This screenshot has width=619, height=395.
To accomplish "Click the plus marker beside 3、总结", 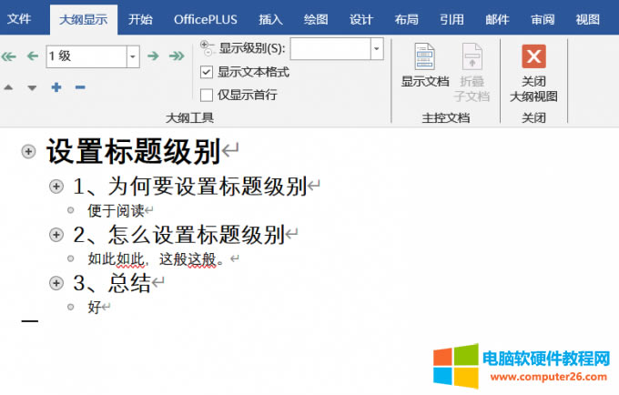I will pyautogui.click(x=56, y=283).
